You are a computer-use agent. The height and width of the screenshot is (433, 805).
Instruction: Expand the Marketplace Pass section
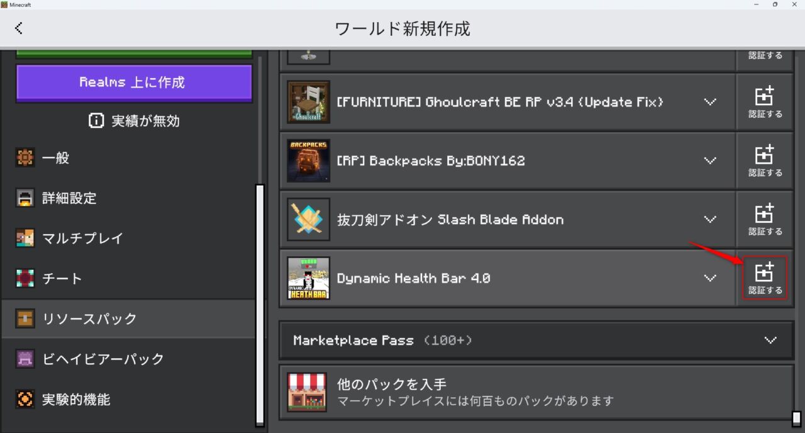pos(770,340)
